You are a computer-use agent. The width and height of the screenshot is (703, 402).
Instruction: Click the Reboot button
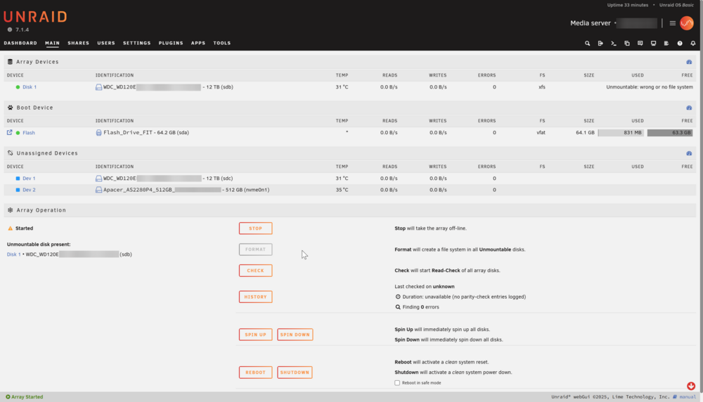point(256,372)
